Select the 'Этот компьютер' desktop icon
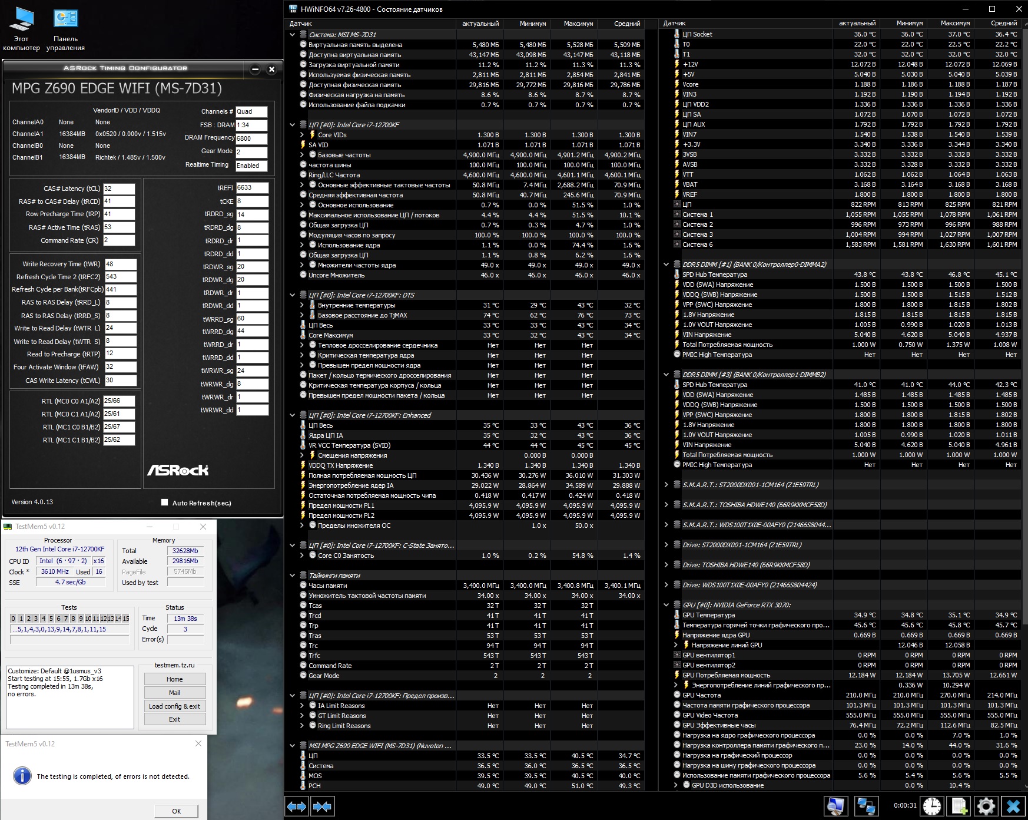The width and height of the screenshot is (1028, 820). [22, 29]
